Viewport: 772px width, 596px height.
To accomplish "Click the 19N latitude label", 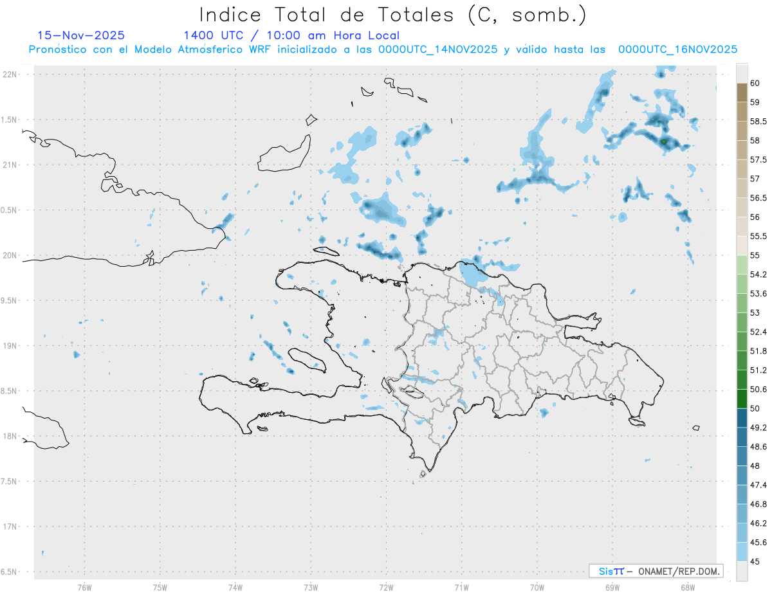I will (x=9, y=346).
